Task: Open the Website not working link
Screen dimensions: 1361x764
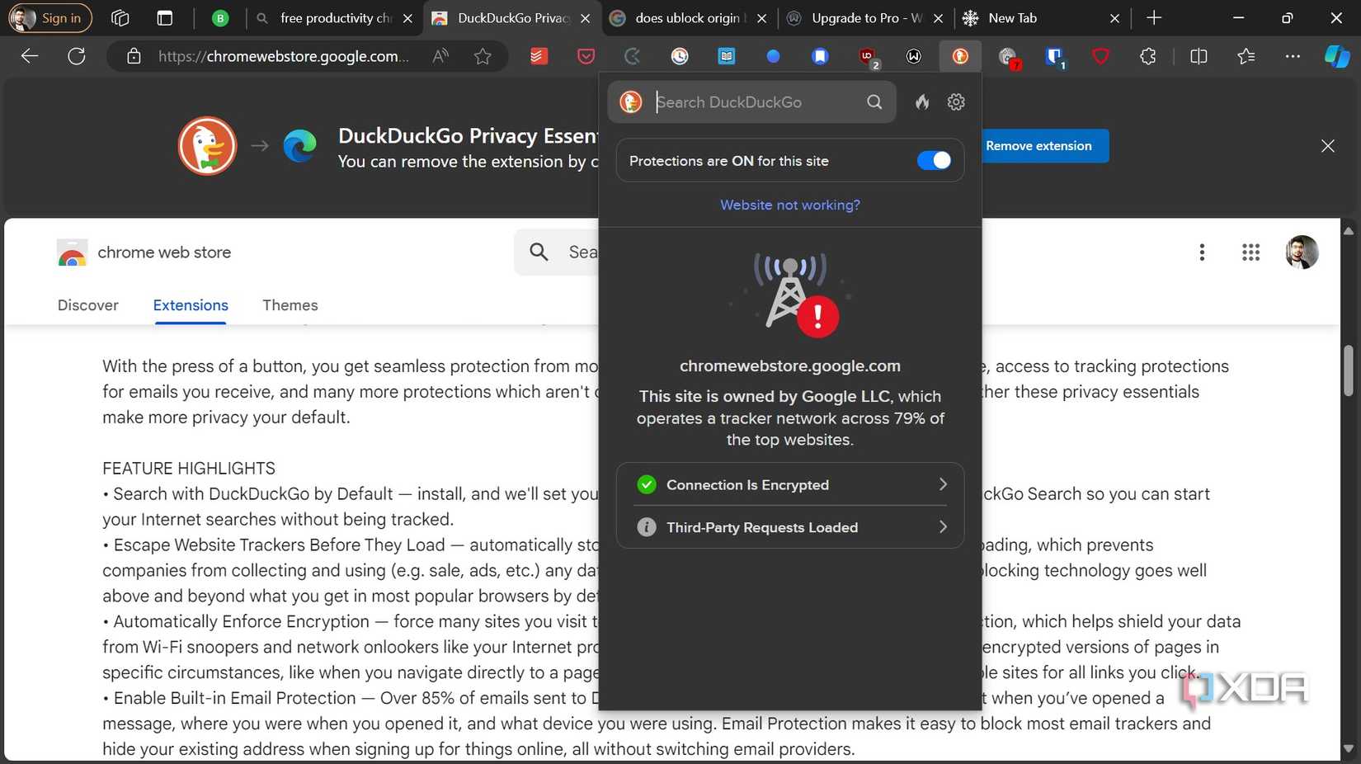Action: 789,205
